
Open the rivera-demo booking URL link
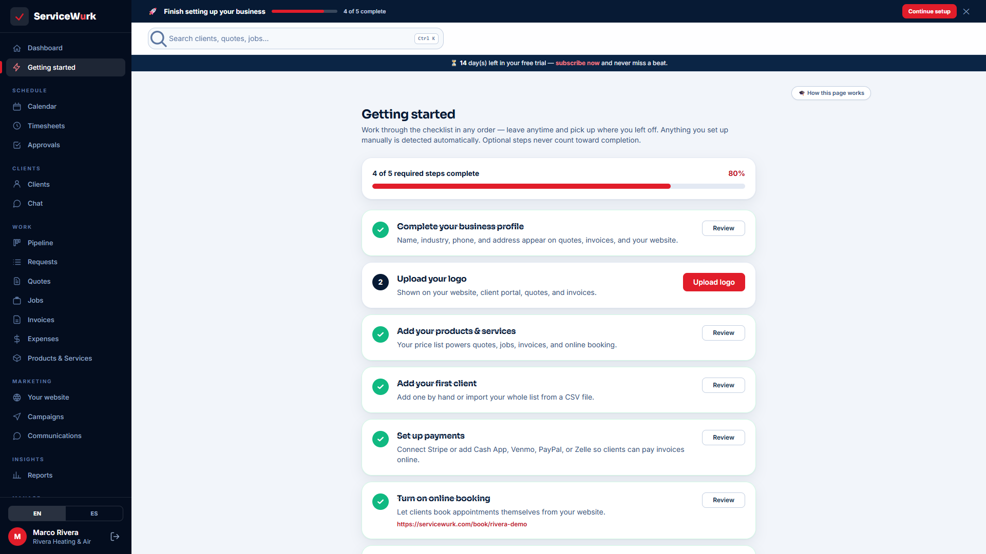pos(462,524)
